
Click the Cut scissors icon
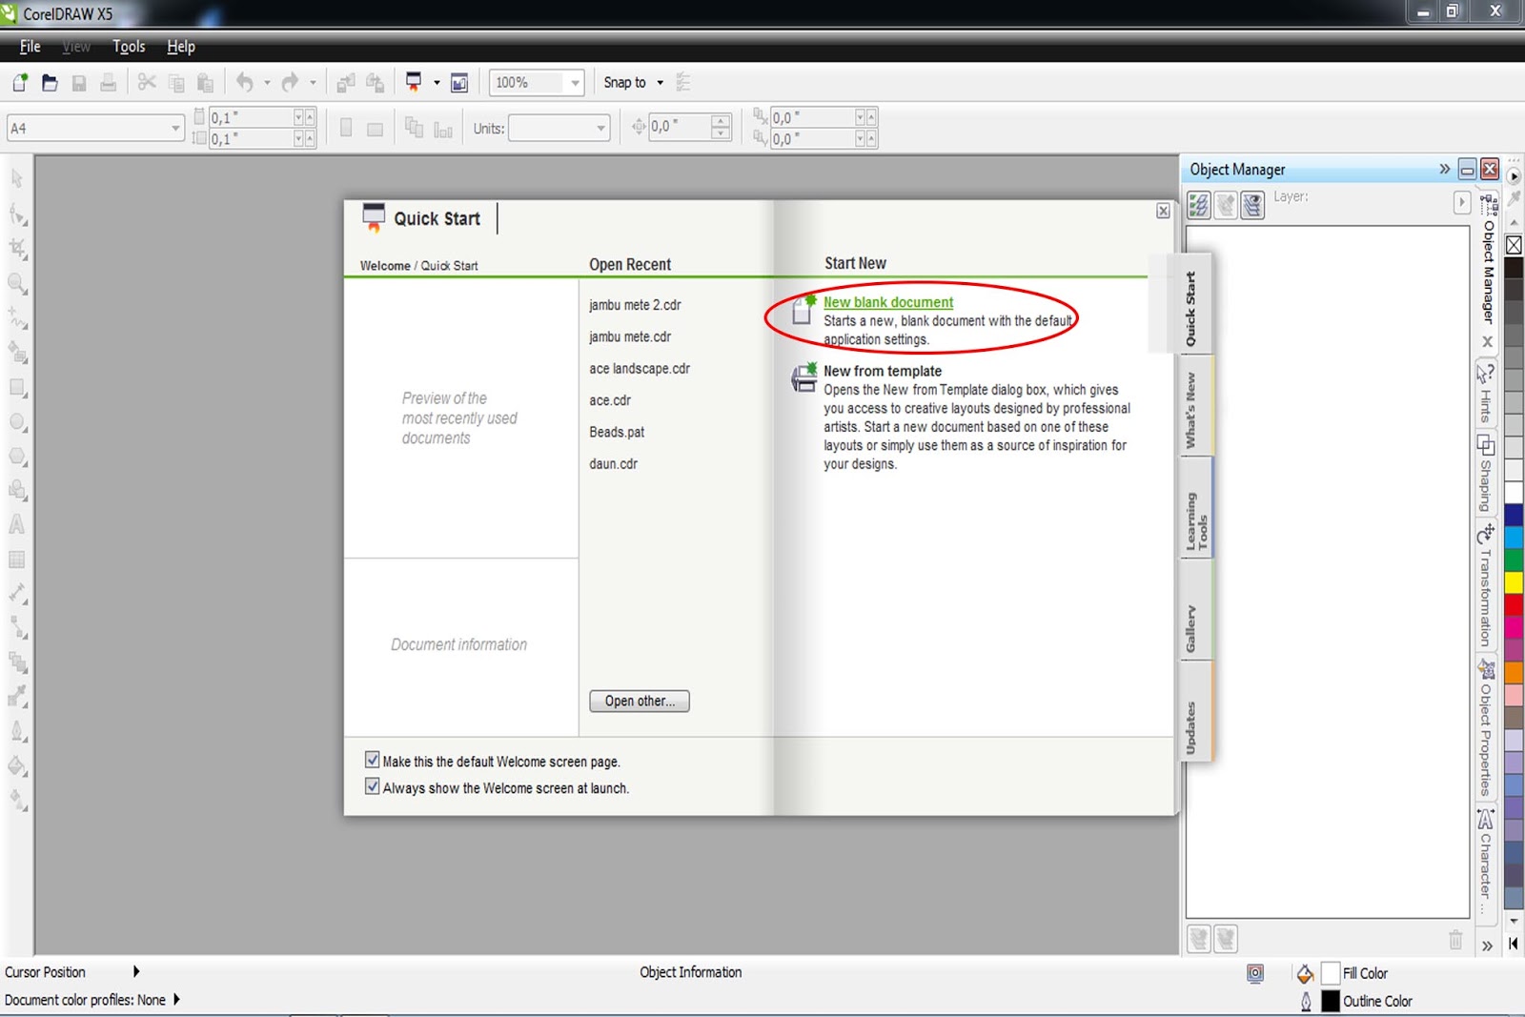coord(147,83)
